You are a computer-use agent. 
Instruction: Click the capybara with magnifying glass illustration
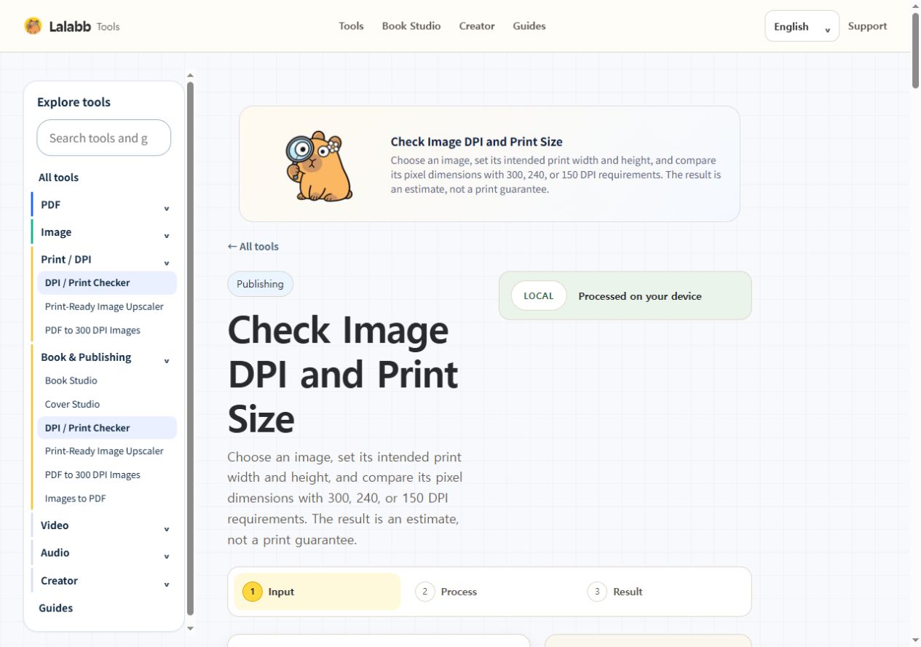pyautogui.click(x=319, y=166)
